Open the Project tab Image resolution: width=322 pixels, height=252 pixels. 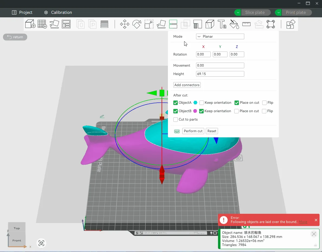point(22,12)
